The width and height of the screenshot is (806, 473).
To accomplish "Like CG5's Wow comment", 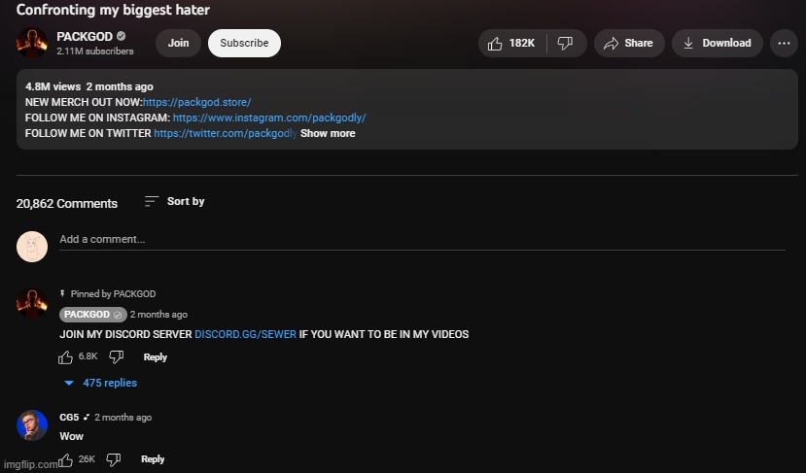I will (x=65, y=459).
